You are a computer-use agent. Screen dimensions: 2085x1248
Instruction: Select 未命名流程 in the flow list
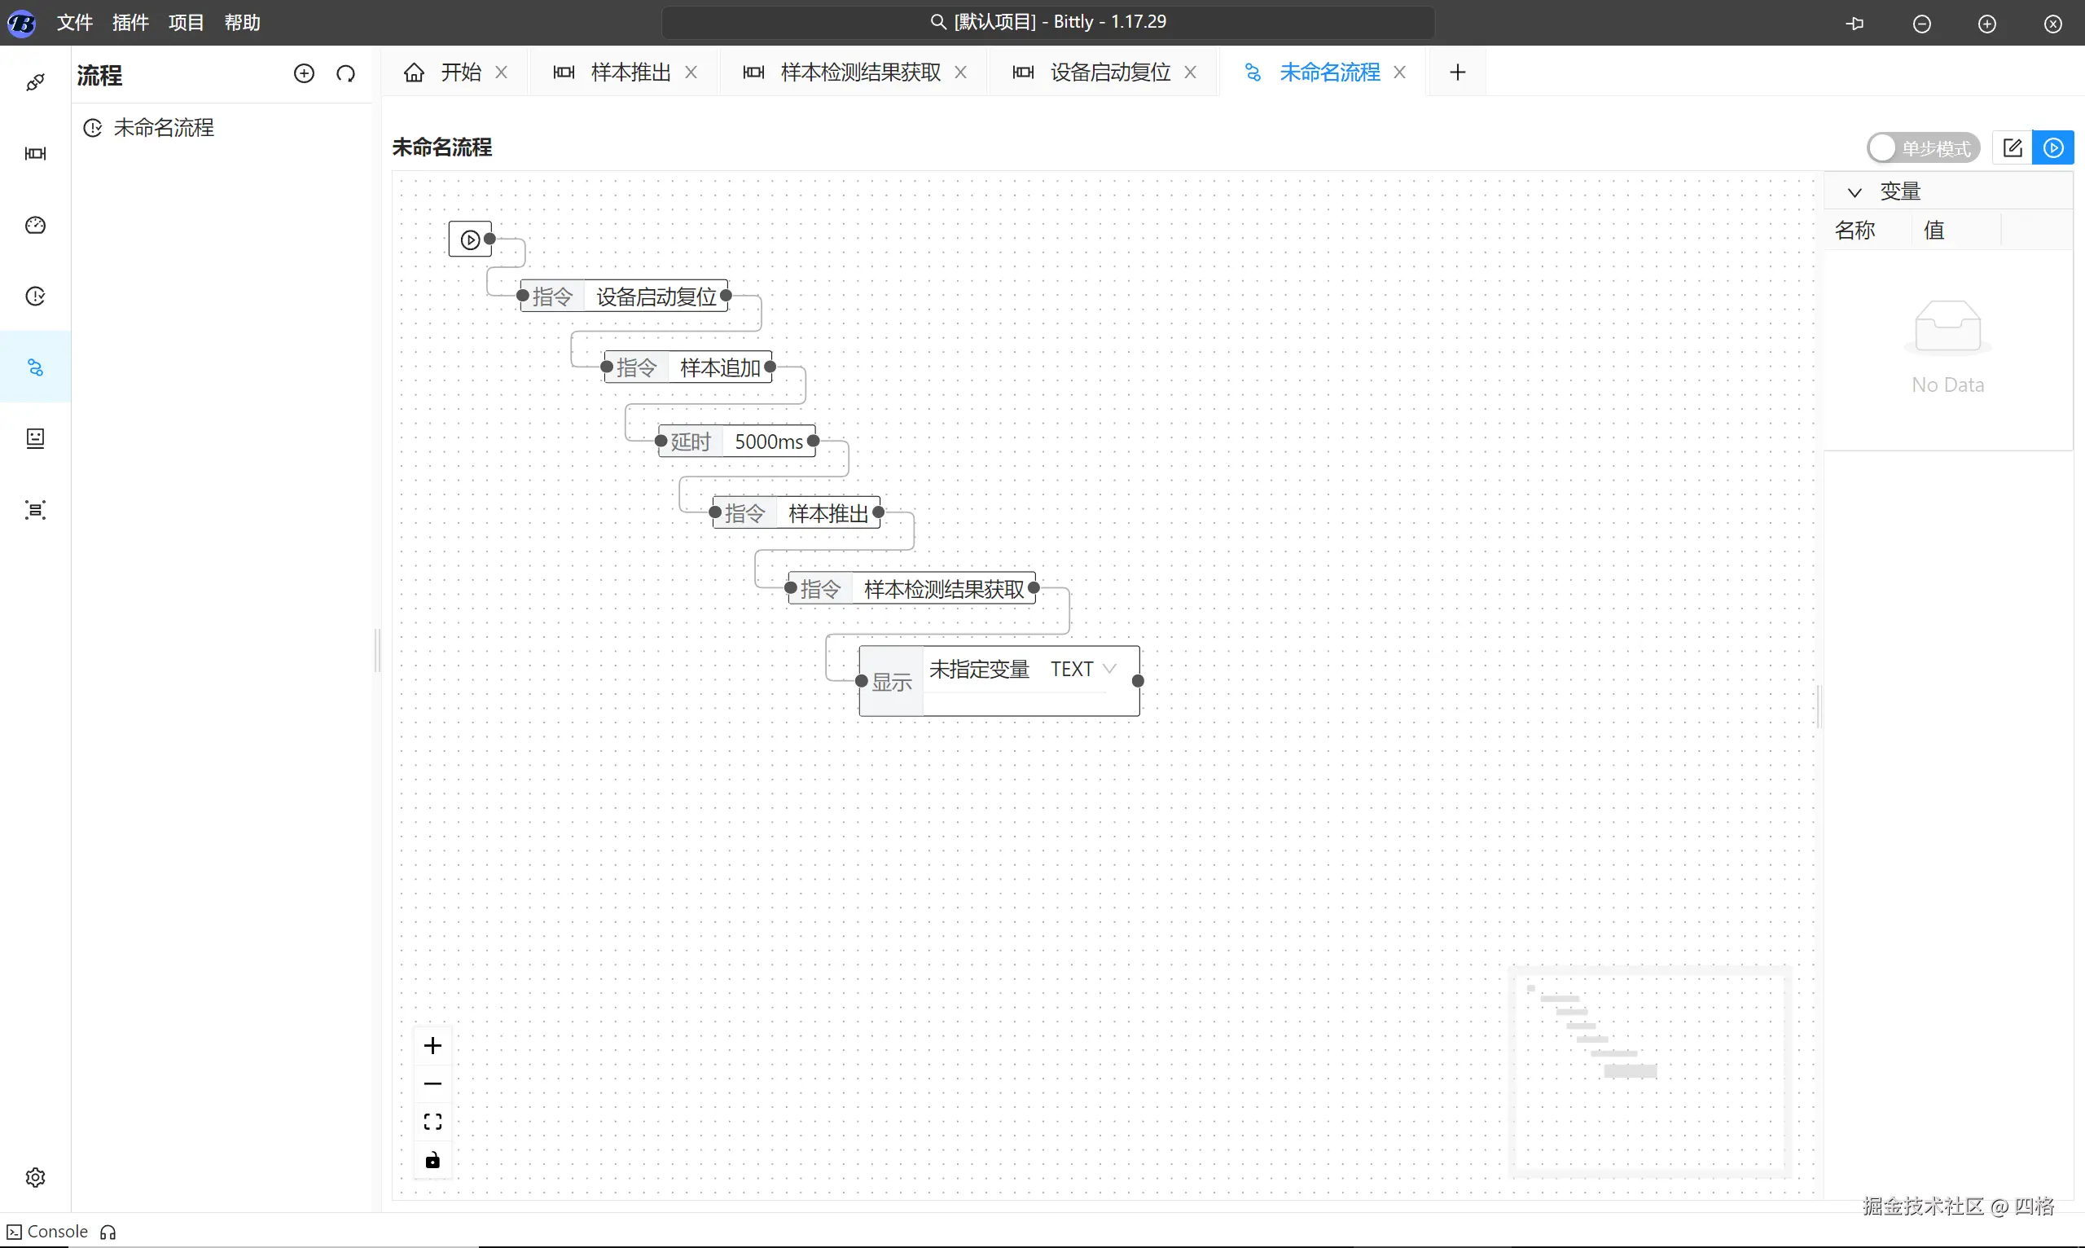pos(164,128)
